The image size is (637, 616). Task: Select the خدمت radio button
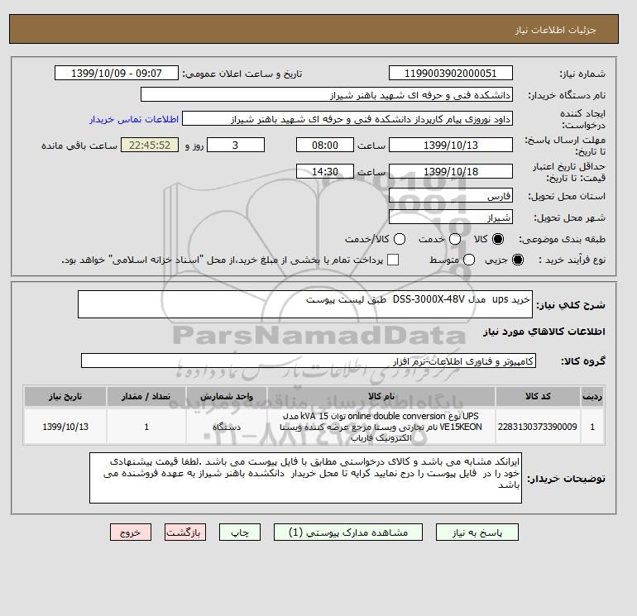[x=455, y=239]
